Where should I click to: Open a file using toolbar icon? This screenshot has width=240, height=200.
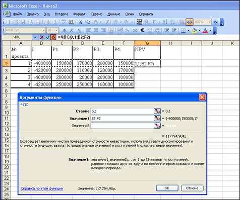click(x=16, y=22)
